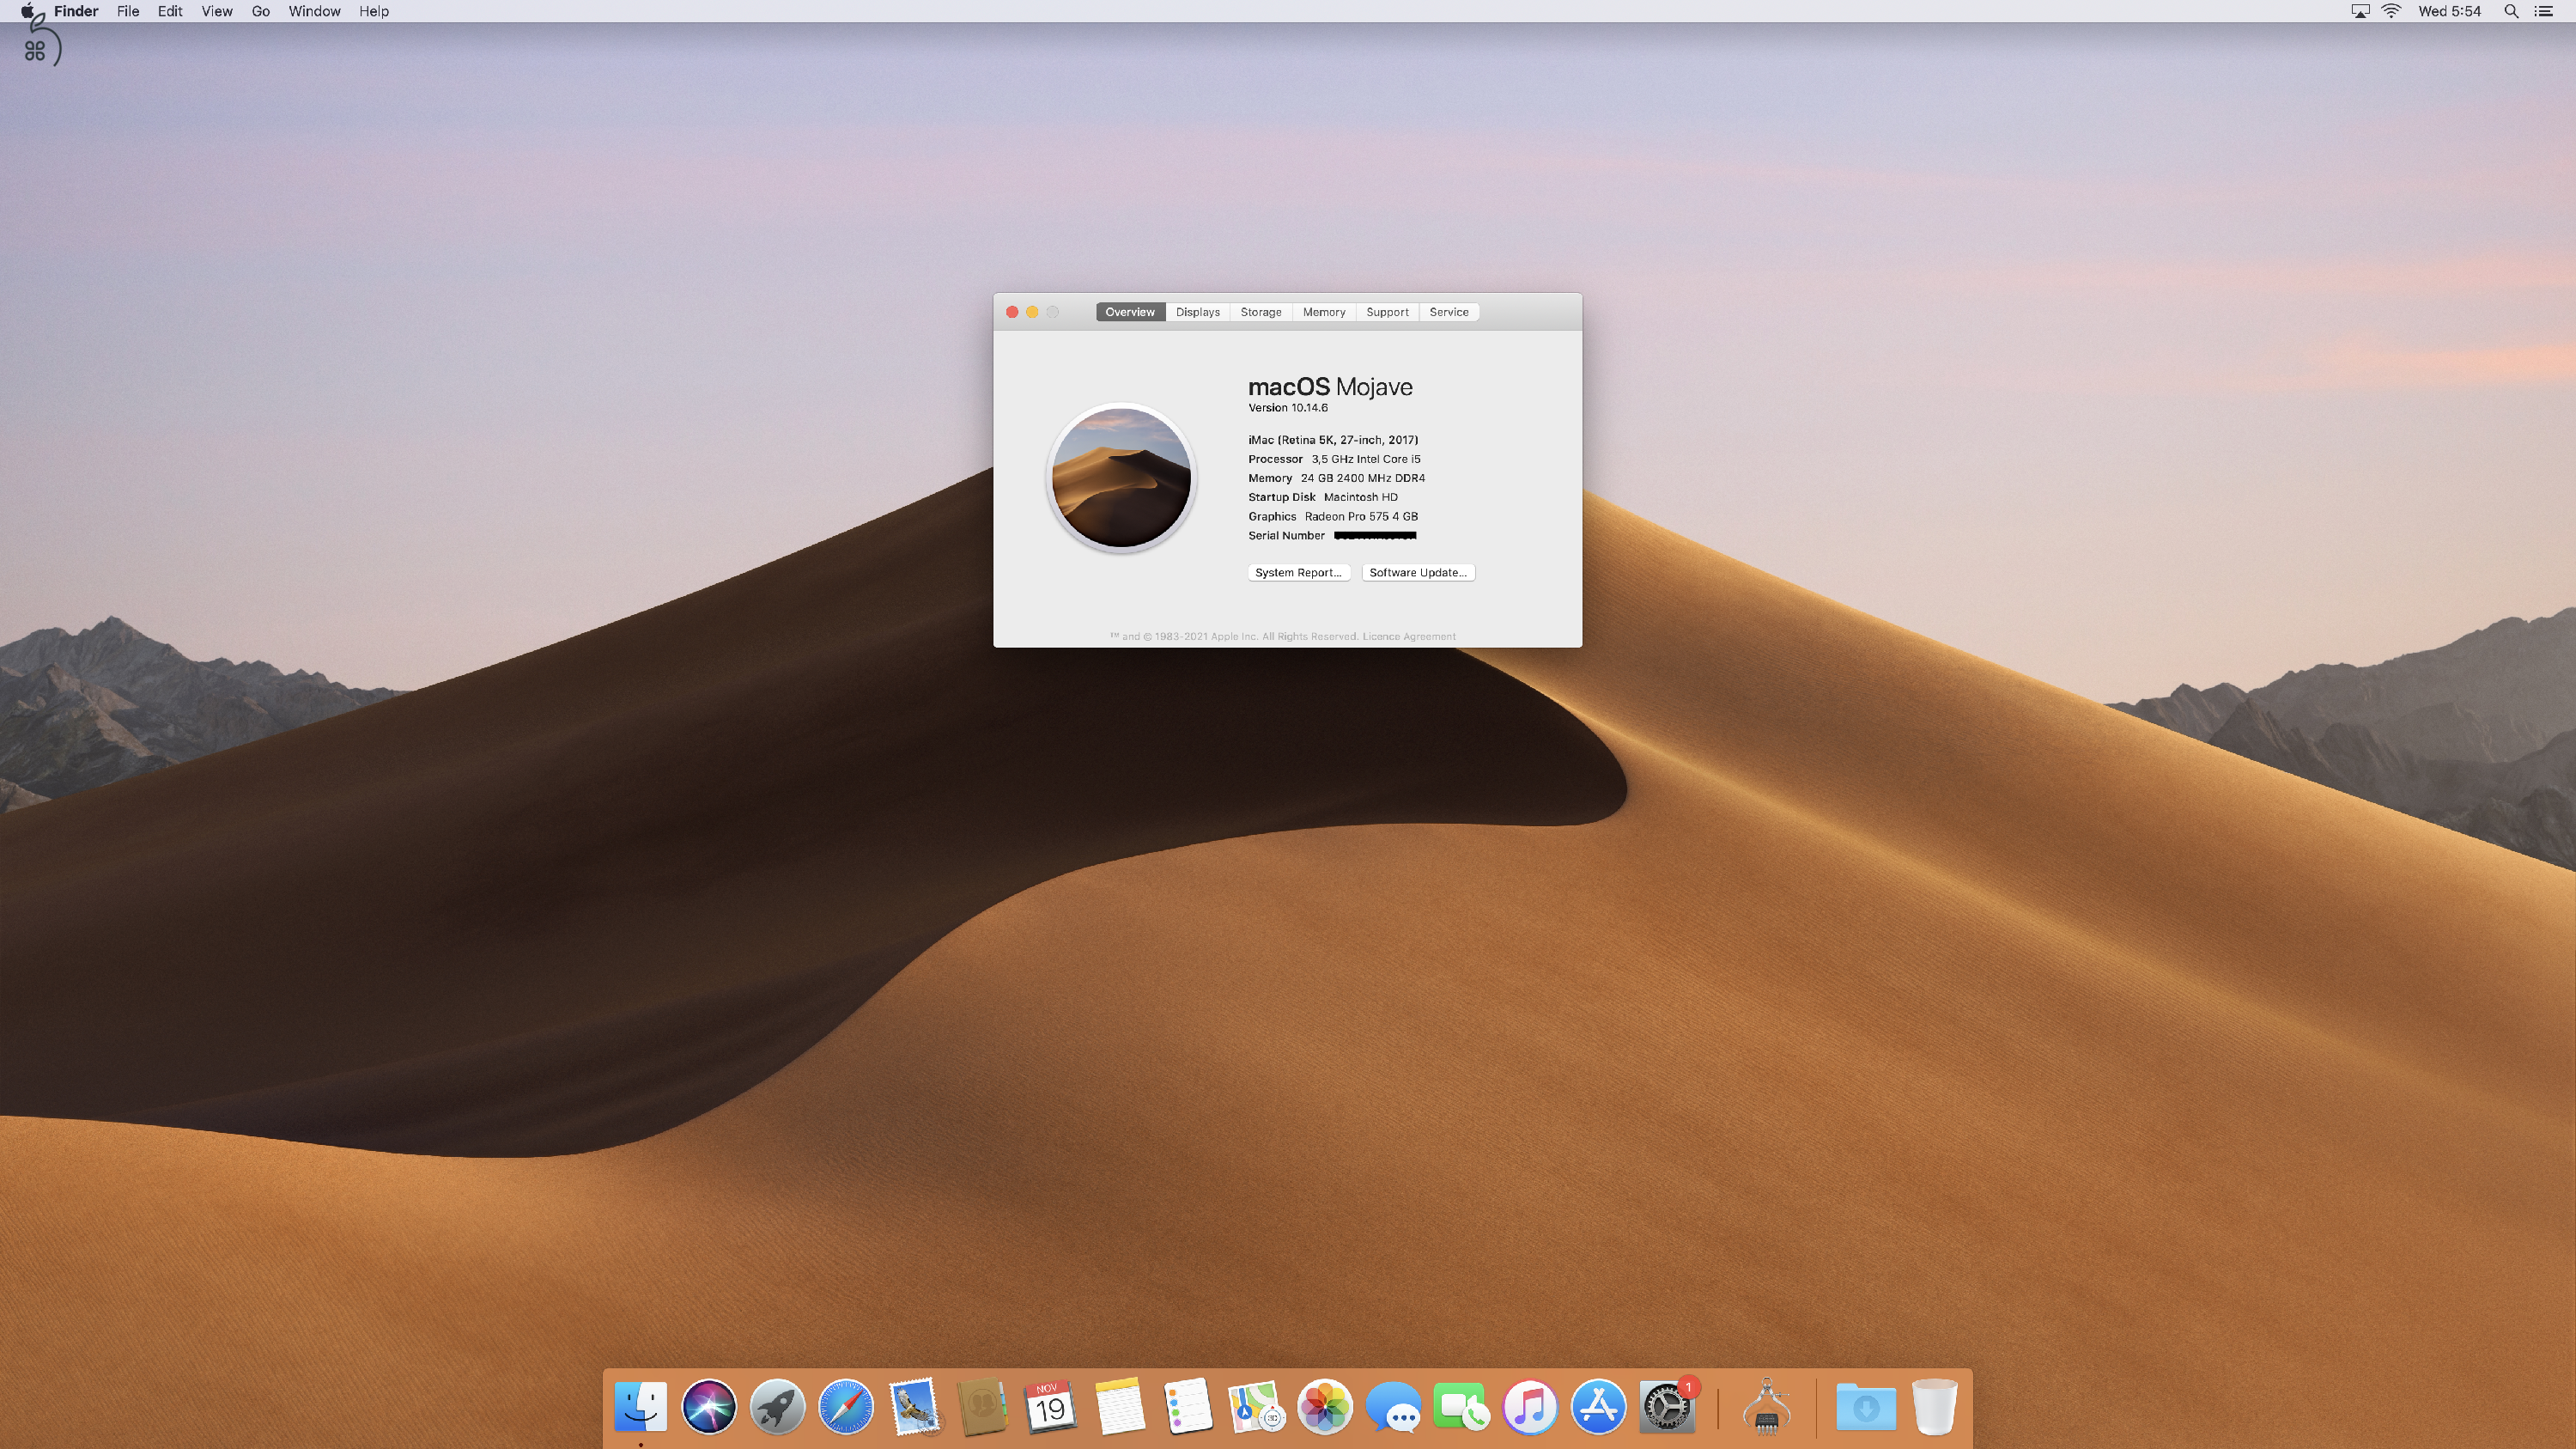2576x1449 pixels.
Task: Check for updates via Software Update
Action: click(x=1418, y=572)
